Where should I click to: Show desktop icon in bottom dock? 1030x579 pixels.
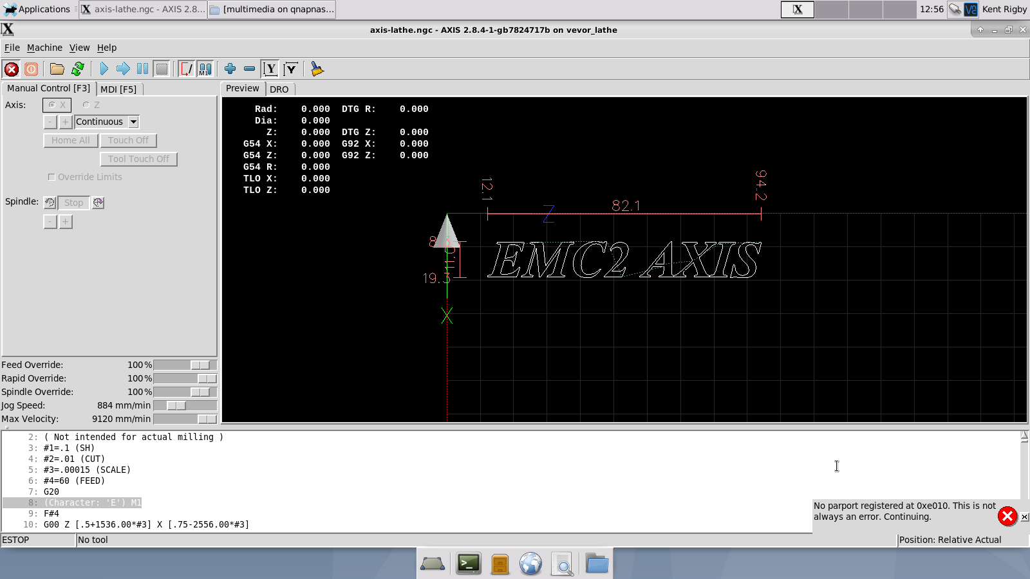tap(433, 564)
